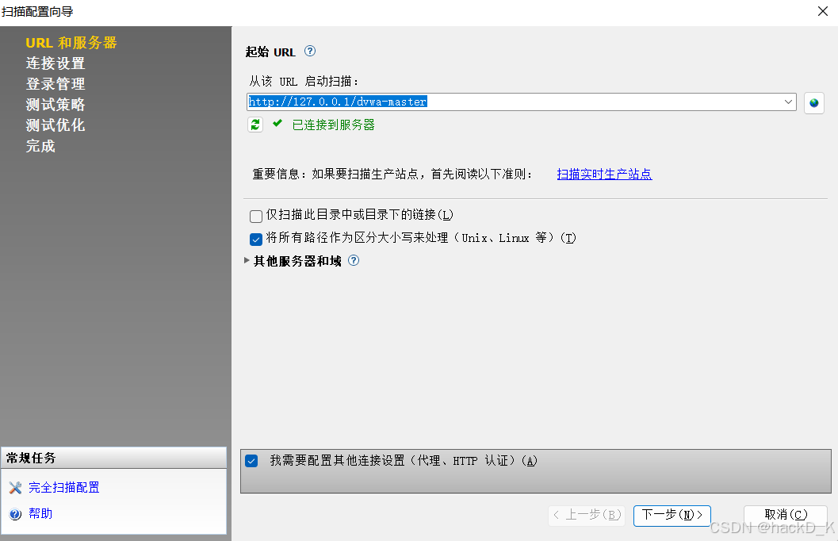Go to 测试策略 step

[x=55, y=105]
